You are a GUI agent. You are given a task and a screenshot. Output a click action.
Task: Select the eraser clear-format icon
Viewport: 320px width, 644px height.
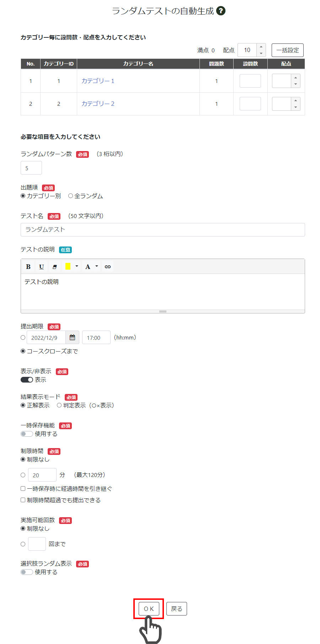point(54,266)
